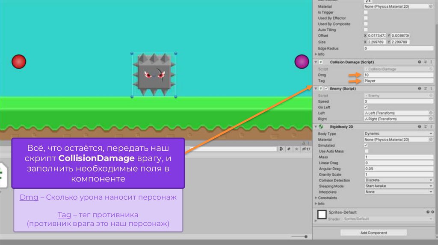Image resolution: width=438 pixels, height=245 pixels.
Task: Click the Linear Drag input field
Action: point(399,163)
